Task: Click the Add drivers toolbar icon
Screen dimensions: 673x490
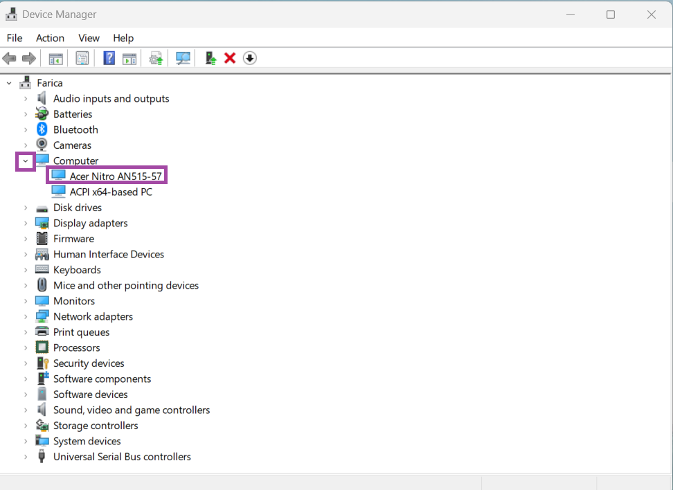Action: pos(210,58)
